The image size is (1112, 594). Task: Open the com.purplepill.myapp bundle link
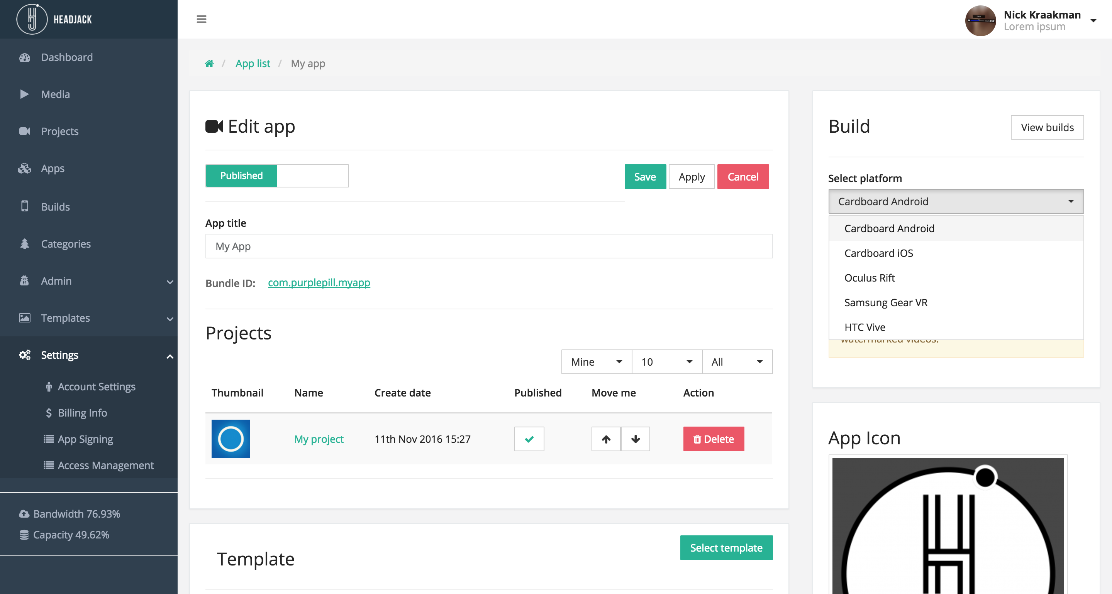coord(319,283)
